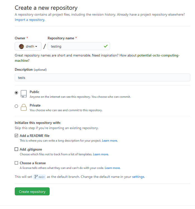Screen dimensions: 195x209
Task: Click the private repository lock icon
Action: [24, 107]
